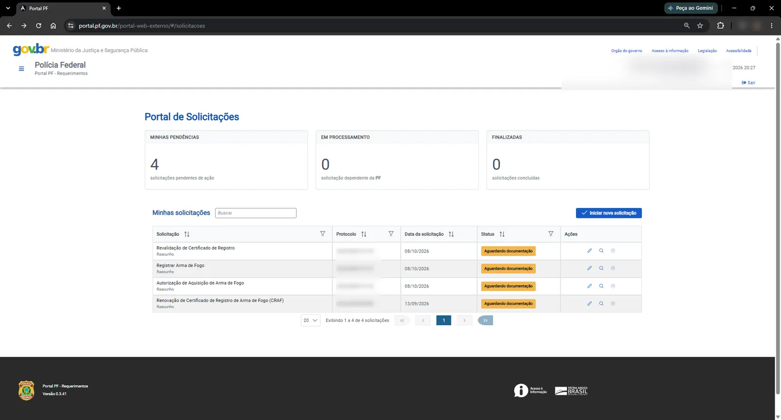
Task: Edit the Autorização de Aquisição de Arma request
Action: 589,286
